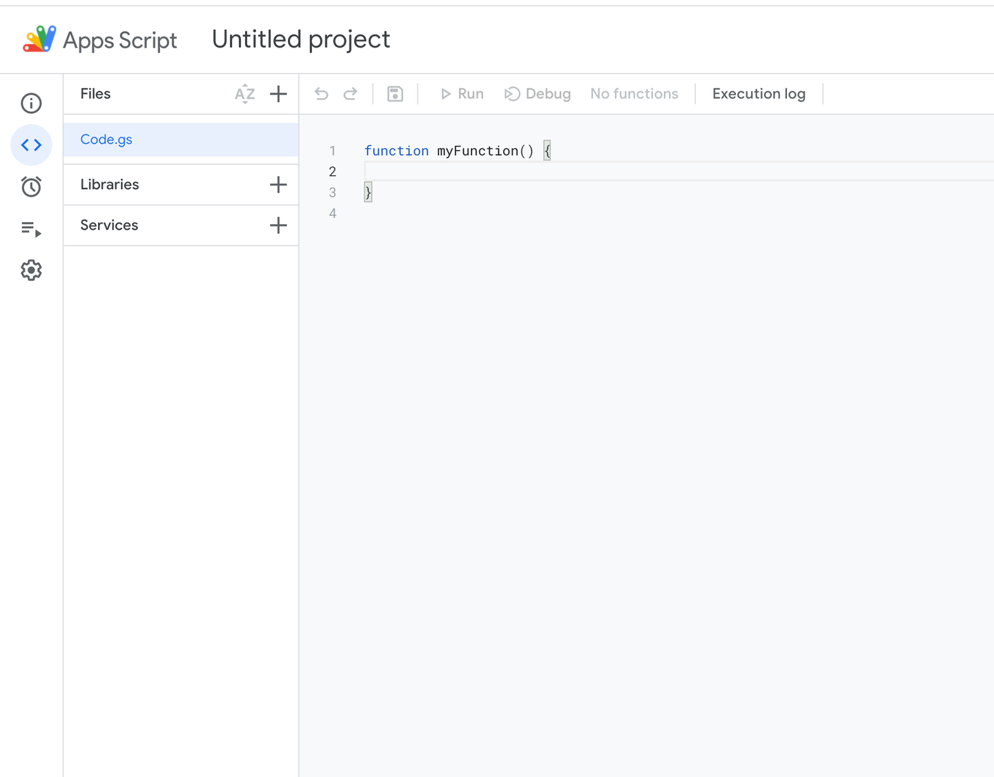The height and width of the screenshot is (777, 994).
Task: Add a new file with the plus icon
Action: [x=278, y=94]
